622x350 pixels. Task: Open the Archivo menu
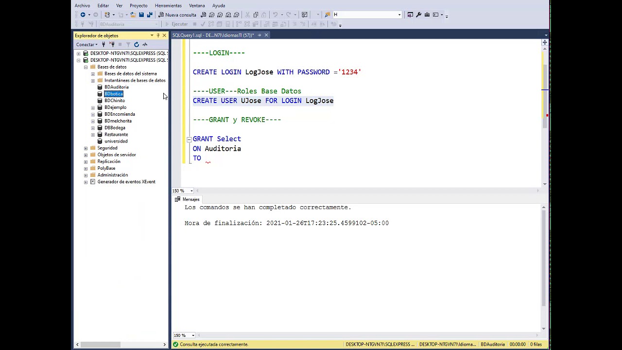82,5
